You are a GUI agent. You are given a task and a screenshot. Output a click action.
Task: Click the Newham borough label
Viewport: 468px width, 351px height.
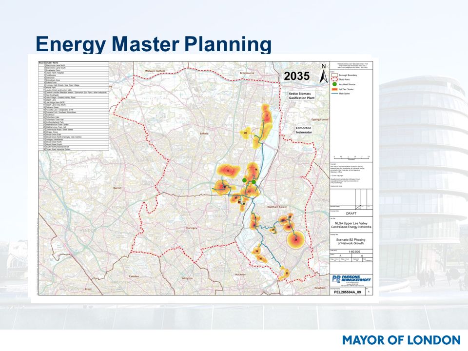(320, 288)
